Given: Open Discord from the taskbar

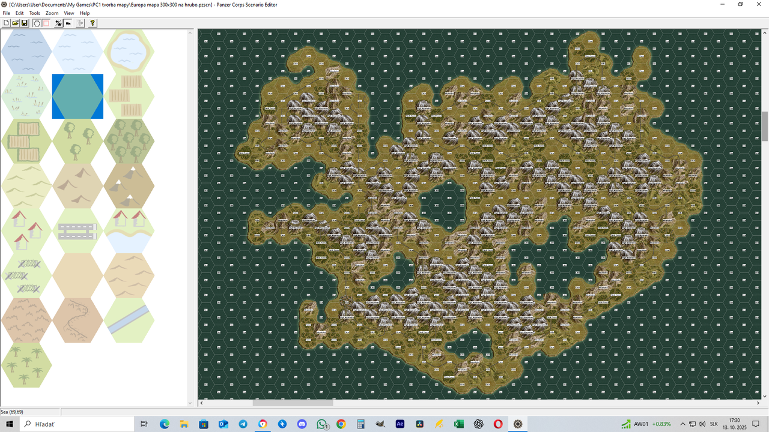Looking at the screenshot, I should tap(302, 424).
